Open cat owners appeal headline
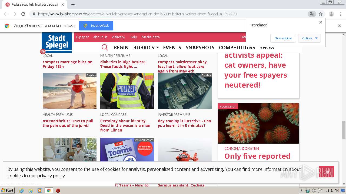Viewport: 346px width, 194px height. point(255,70)
